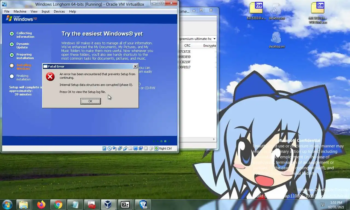Click the mouse integration indicator in VirtualBox
The height and width of the screenshot is (210, 350).
(151, 148)
